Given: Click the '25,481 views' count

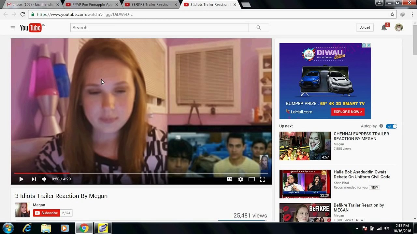Looking at the screenshot, I should (250, 215).
